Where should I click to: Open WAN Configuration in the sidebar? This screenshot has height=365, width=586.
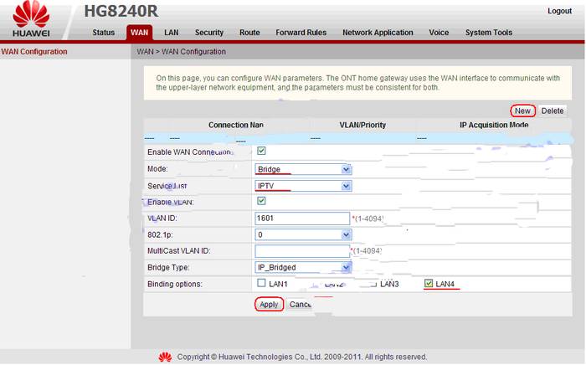click(x=34, y=52)
